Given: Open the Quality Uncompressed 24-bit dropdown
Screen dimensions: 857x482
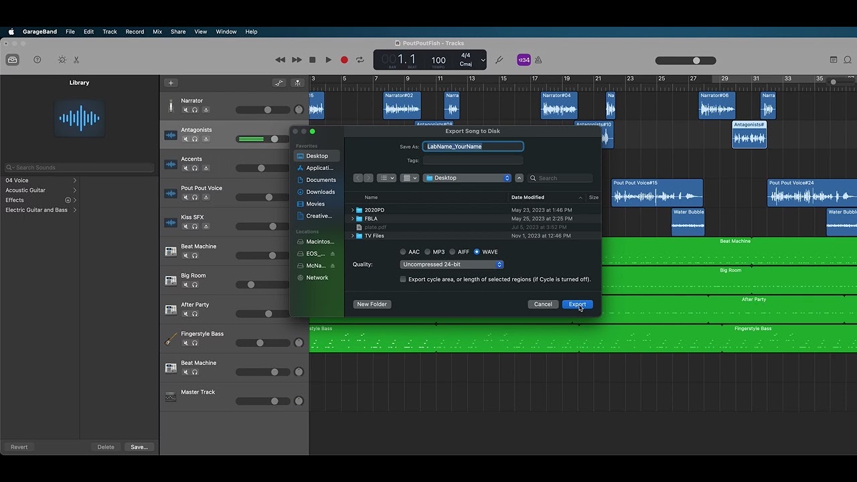Looking at the screenshot, I should (451, 264).
